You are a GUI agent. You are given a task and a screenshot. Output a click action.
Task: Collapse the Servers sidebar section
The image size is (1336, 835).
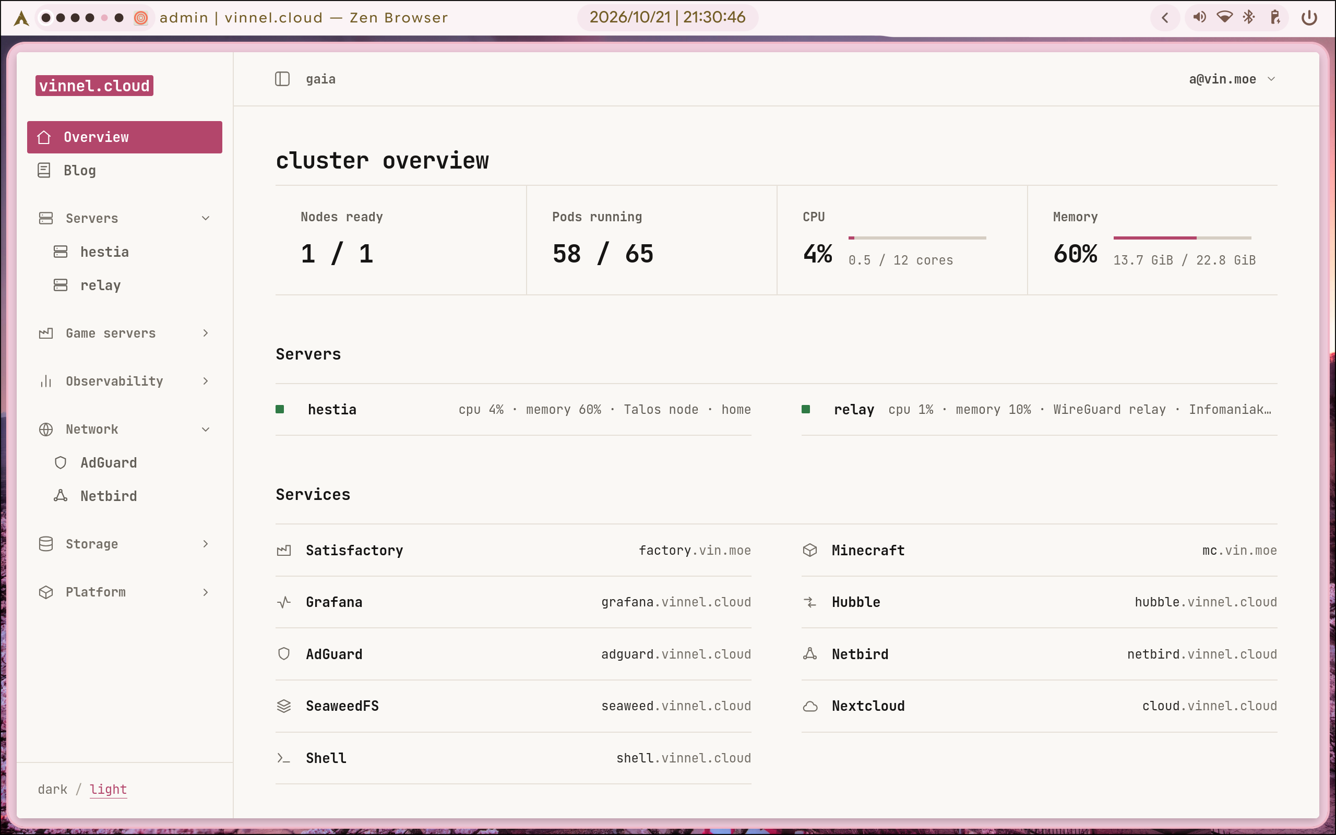tap(125, 218)
